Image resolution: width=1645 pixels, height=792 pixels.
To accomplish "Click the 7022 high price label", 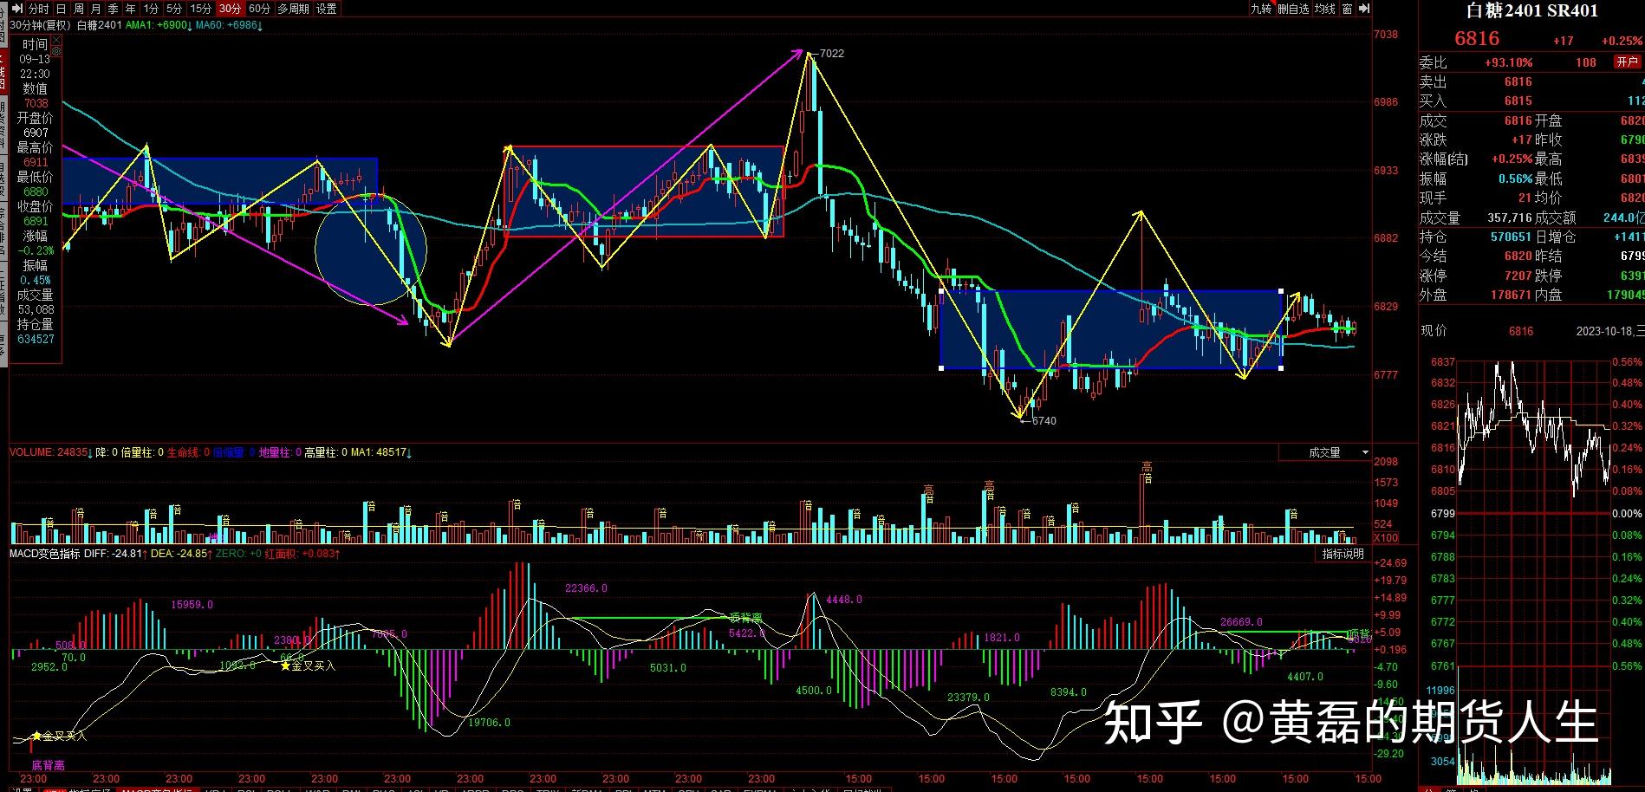I will (830, 53).
